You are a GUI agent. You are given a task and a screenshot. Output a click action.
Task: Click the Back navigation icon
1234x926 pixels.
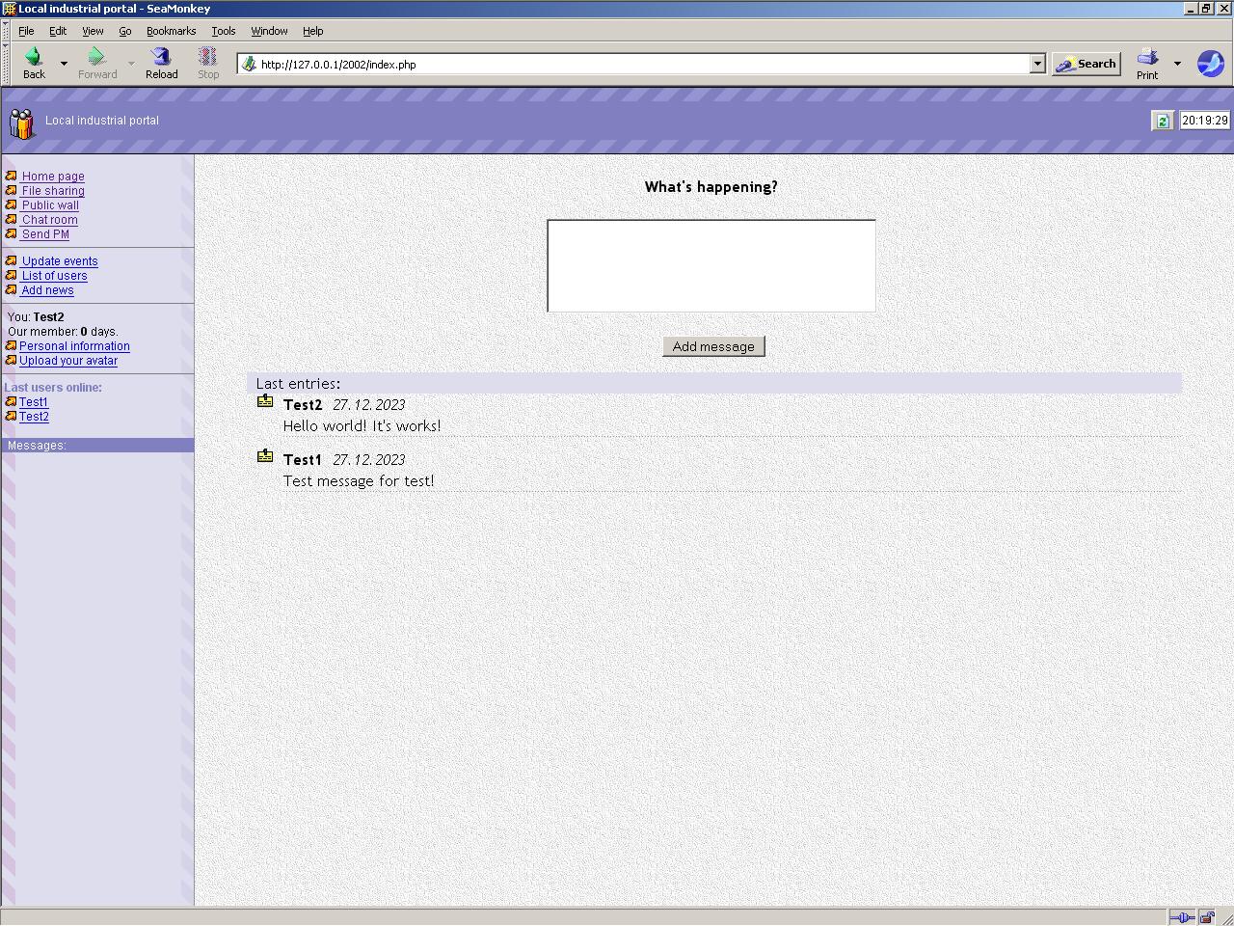click(34, 59)
